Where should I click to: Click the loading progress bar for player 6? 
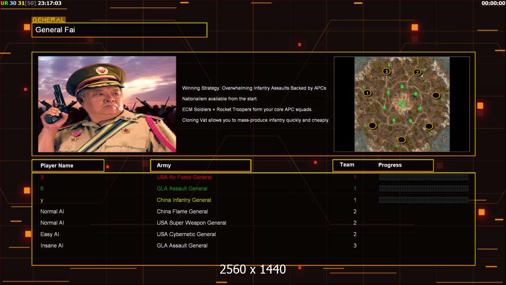424,188
